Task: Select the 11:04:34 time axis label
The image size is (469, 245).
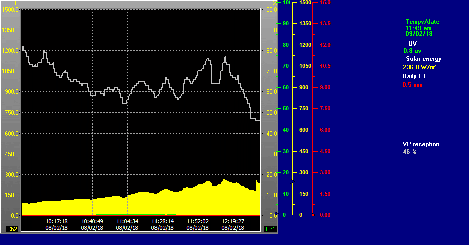Action: click(x=127, y=221)
